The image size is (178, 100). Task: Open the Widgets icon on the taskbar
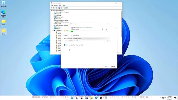[86, 97]
